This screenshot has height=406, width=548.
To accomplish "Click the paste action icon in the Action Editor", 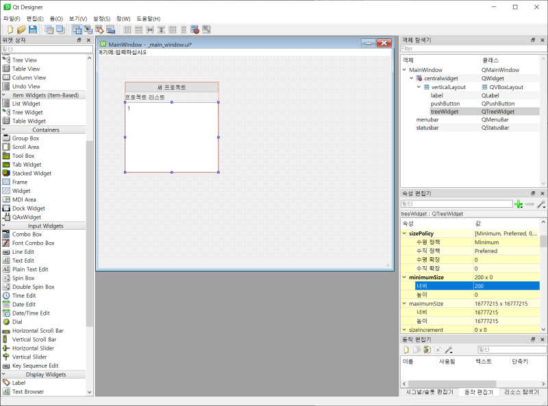I will (427, 350).
